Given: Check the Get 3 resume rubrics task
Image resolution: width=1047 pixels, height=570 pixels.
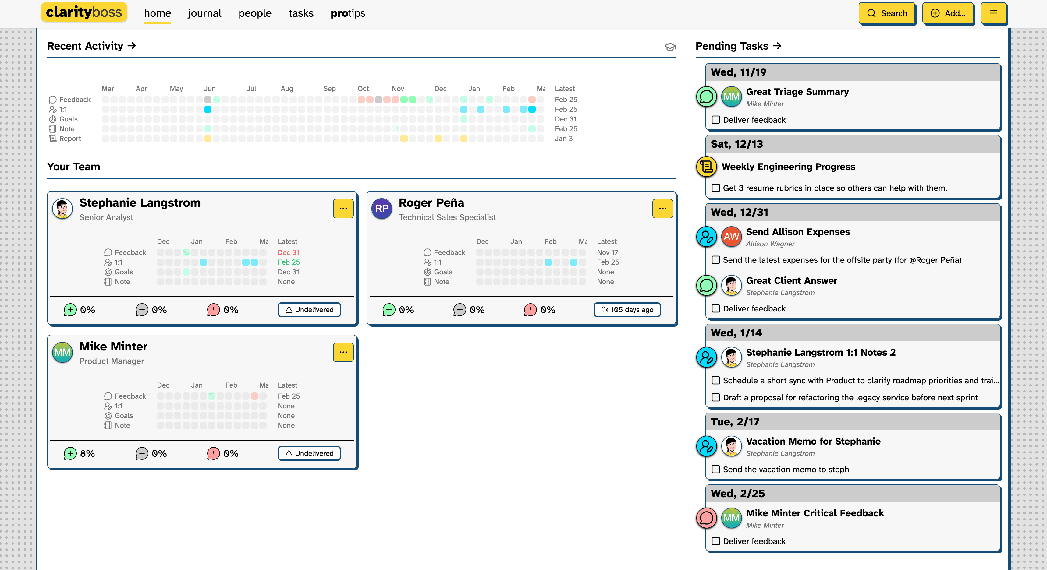Looking at the screenshot, I should coord(715,188).
